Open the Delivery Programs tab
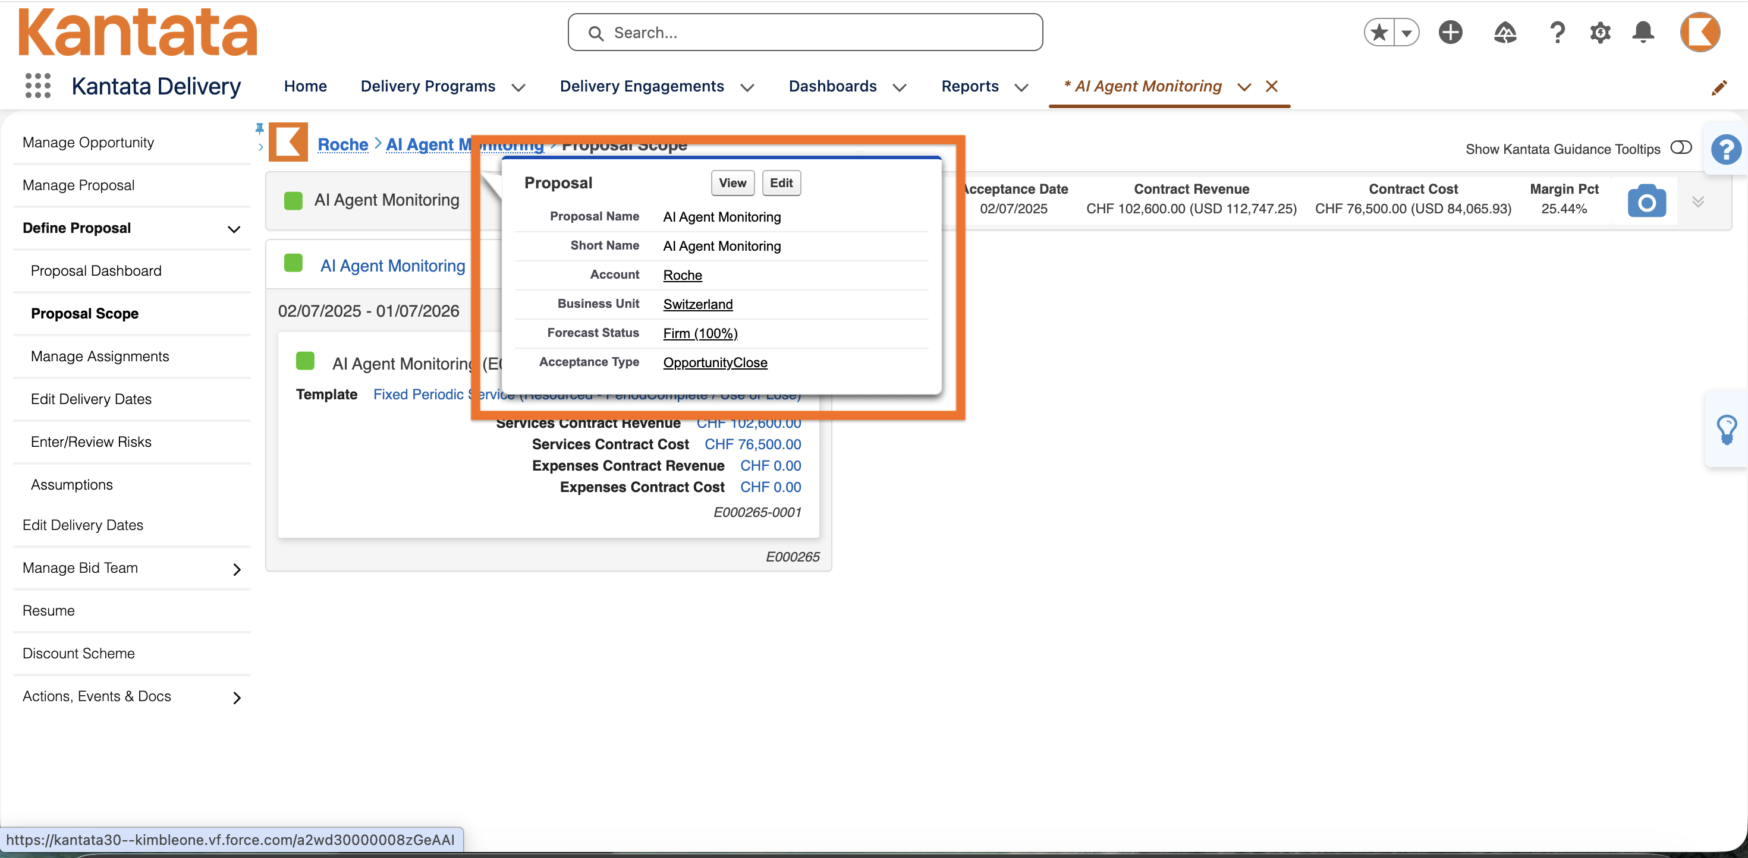 point(427,86)
